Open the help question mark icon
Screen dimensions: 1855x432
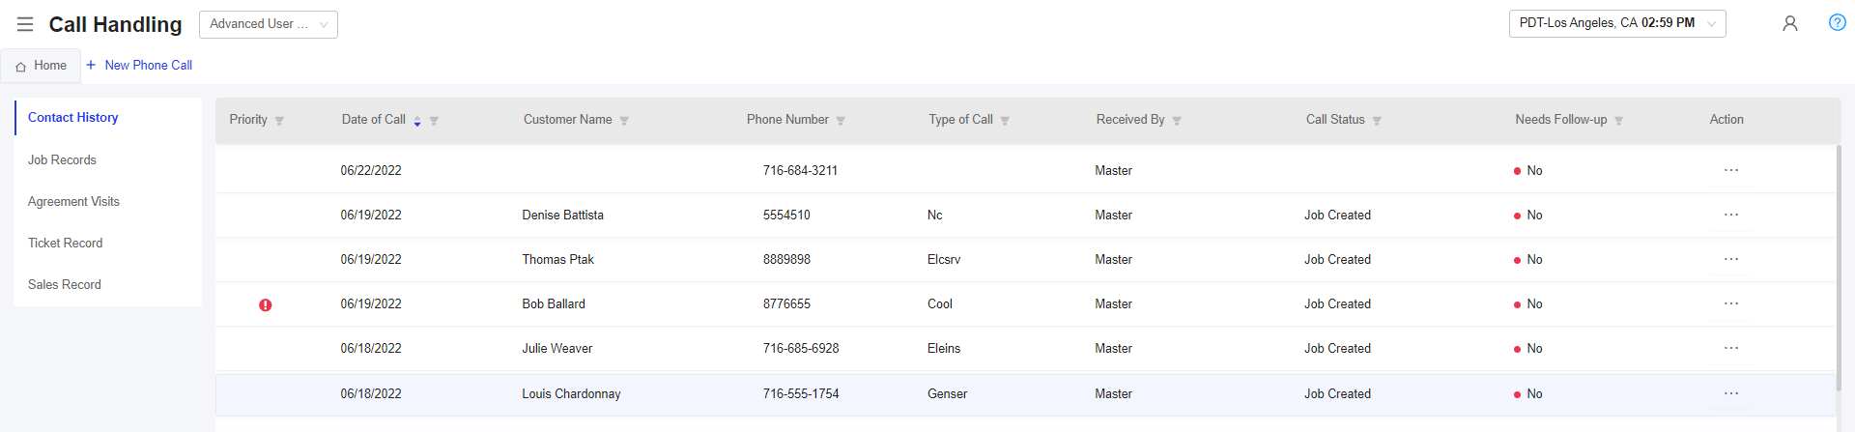(1838, 22)
